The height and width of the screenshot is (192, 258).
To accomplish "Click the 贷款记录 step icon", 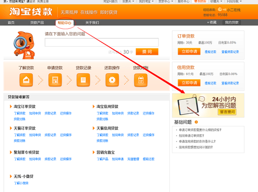I will [83, 80].
